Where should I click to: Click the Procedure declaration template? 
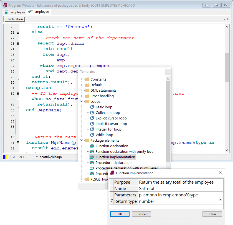[113, 162]
